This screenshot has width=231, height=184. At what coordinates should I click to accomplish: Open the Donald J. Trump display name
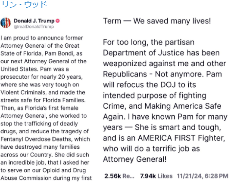pyautogui.click(x=34, y=21)
